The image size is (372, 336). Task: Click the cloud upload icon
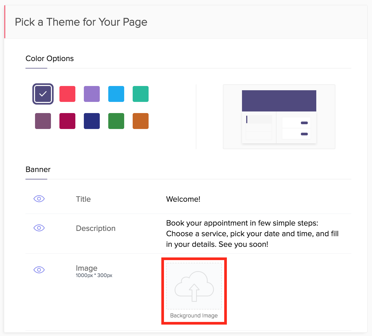[194, 286]
